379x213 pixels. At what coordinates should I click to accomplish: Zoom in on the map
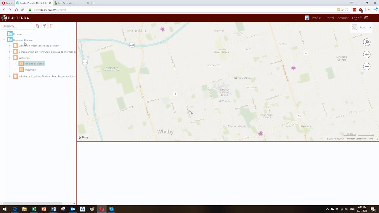367,54
